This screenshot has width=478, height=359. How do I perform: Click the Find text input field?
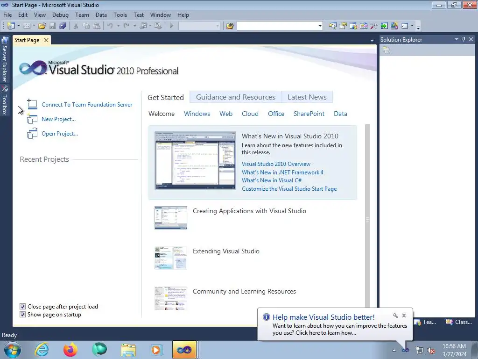click(x=277, y=26)
